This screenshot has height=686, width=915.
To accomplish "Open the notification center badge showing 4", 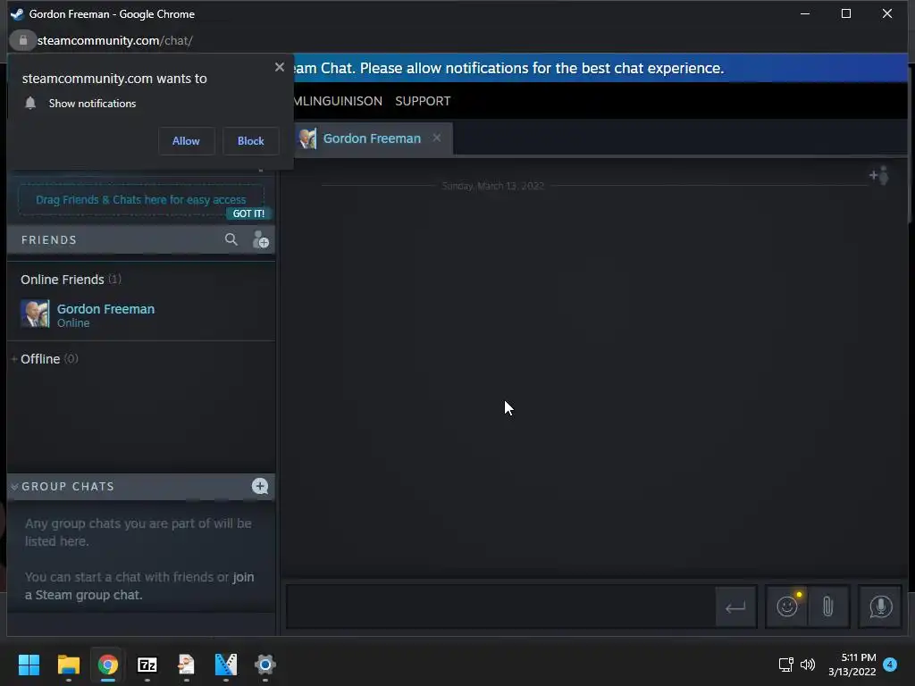I will tap(890, 664).
